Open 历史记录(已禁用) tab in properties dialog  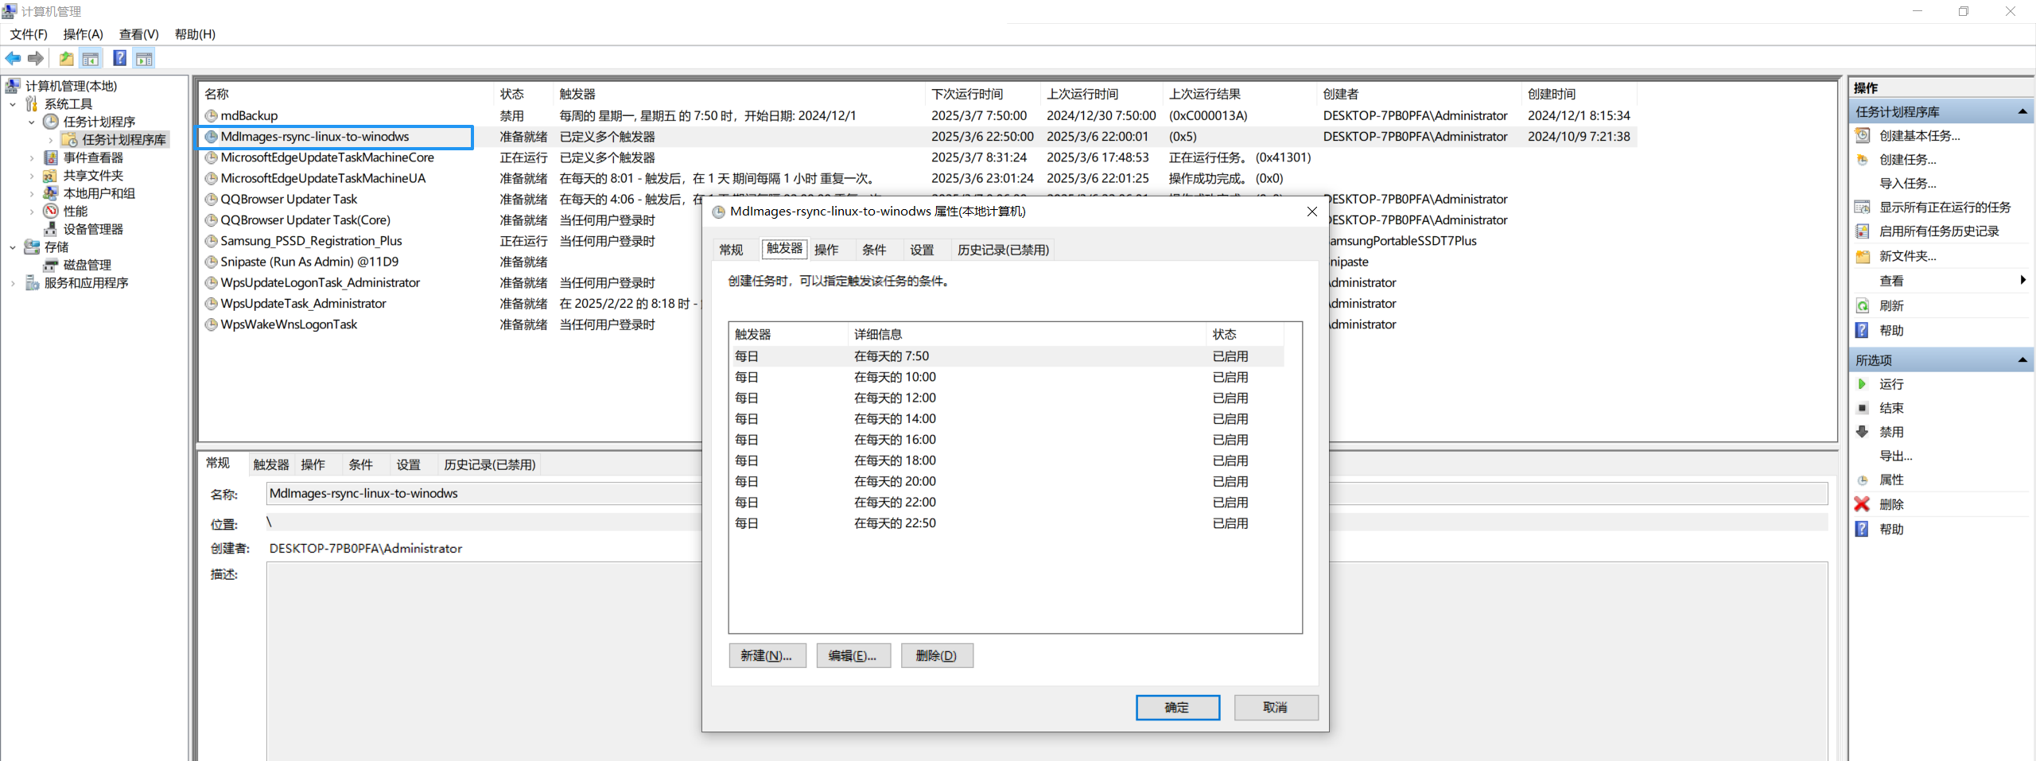coord(1003,250)
